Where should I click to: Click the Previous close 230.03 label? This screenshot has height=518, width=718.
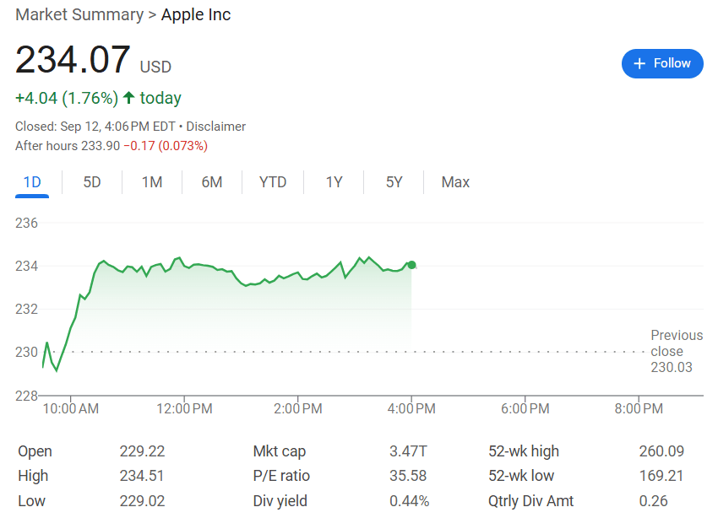tap(677, 351)
